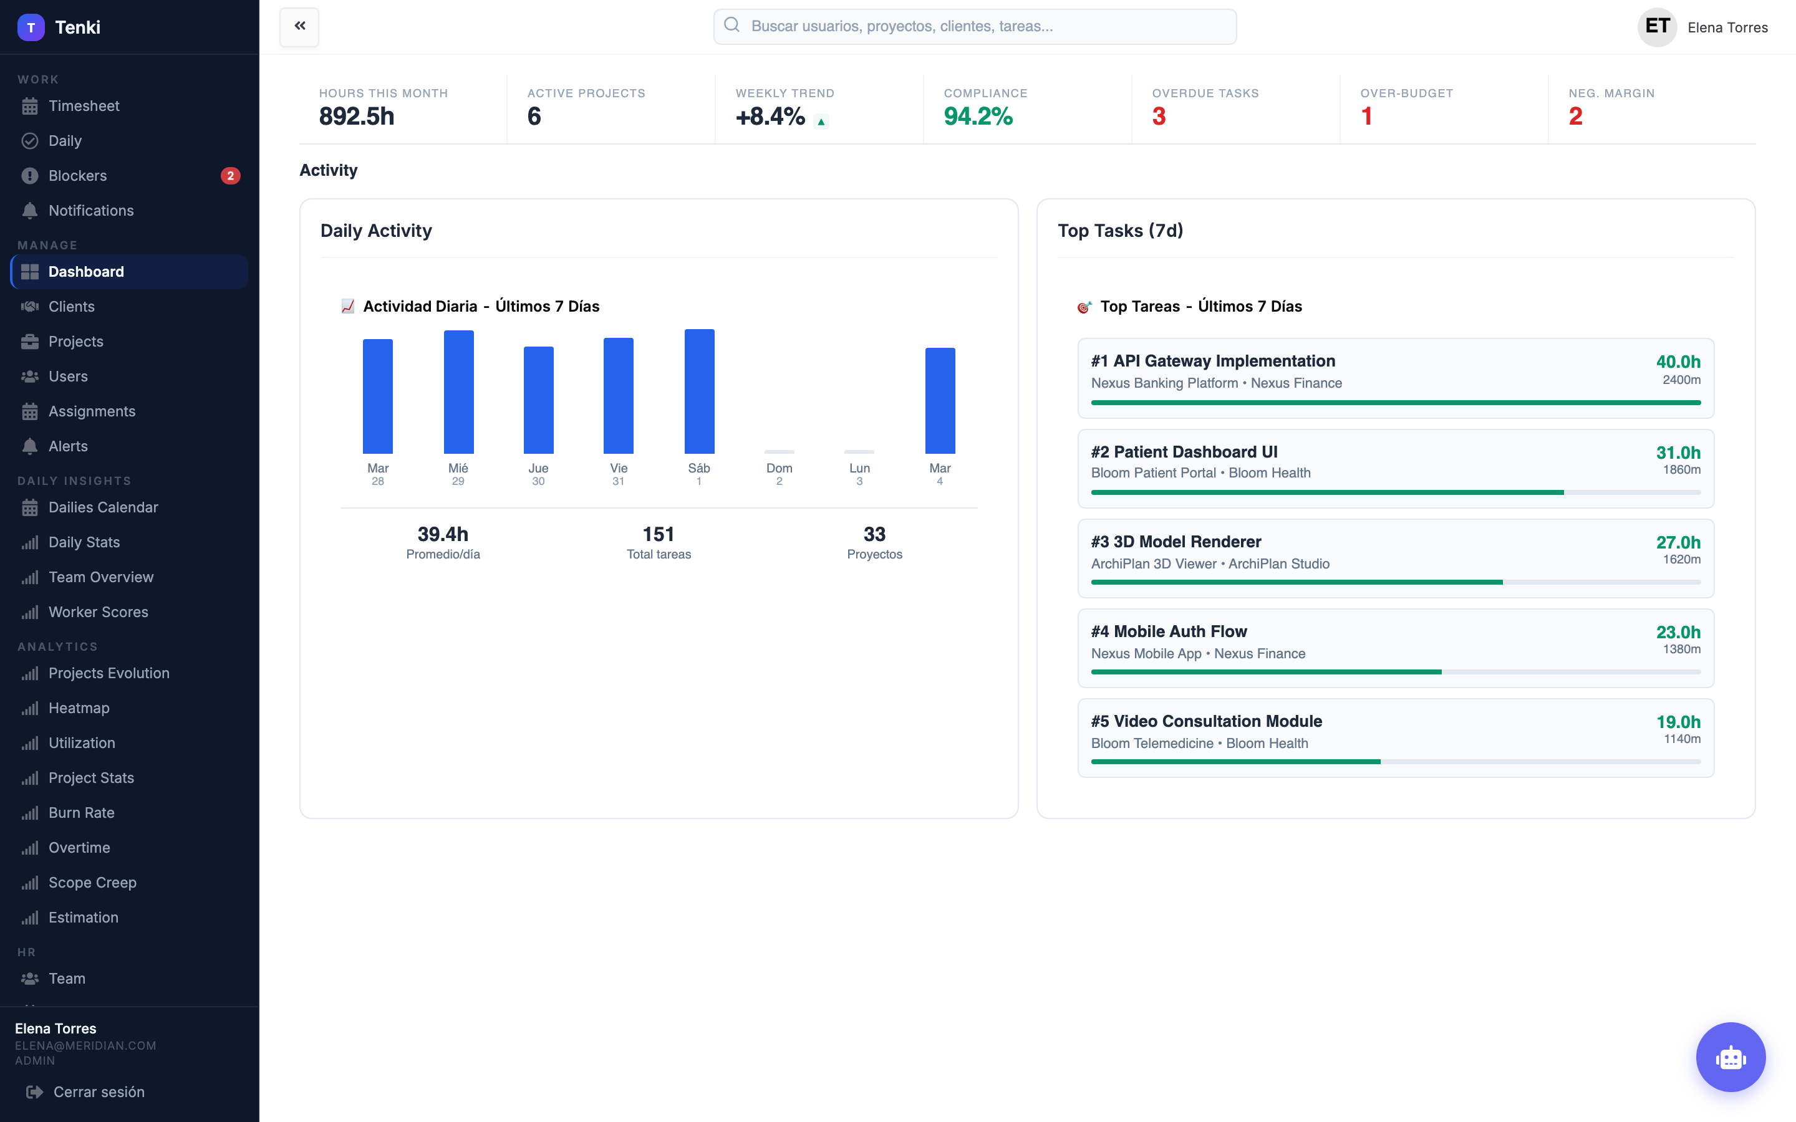Open the #3 3D Model Renderer task card
The image size is (1796, 1122).
pos(1395,559)
